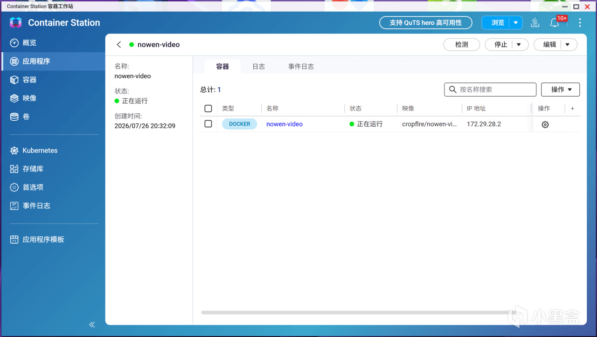Close the Container Station window
Image resolution: width=597 pixels, height=337 pixels.
588,6
